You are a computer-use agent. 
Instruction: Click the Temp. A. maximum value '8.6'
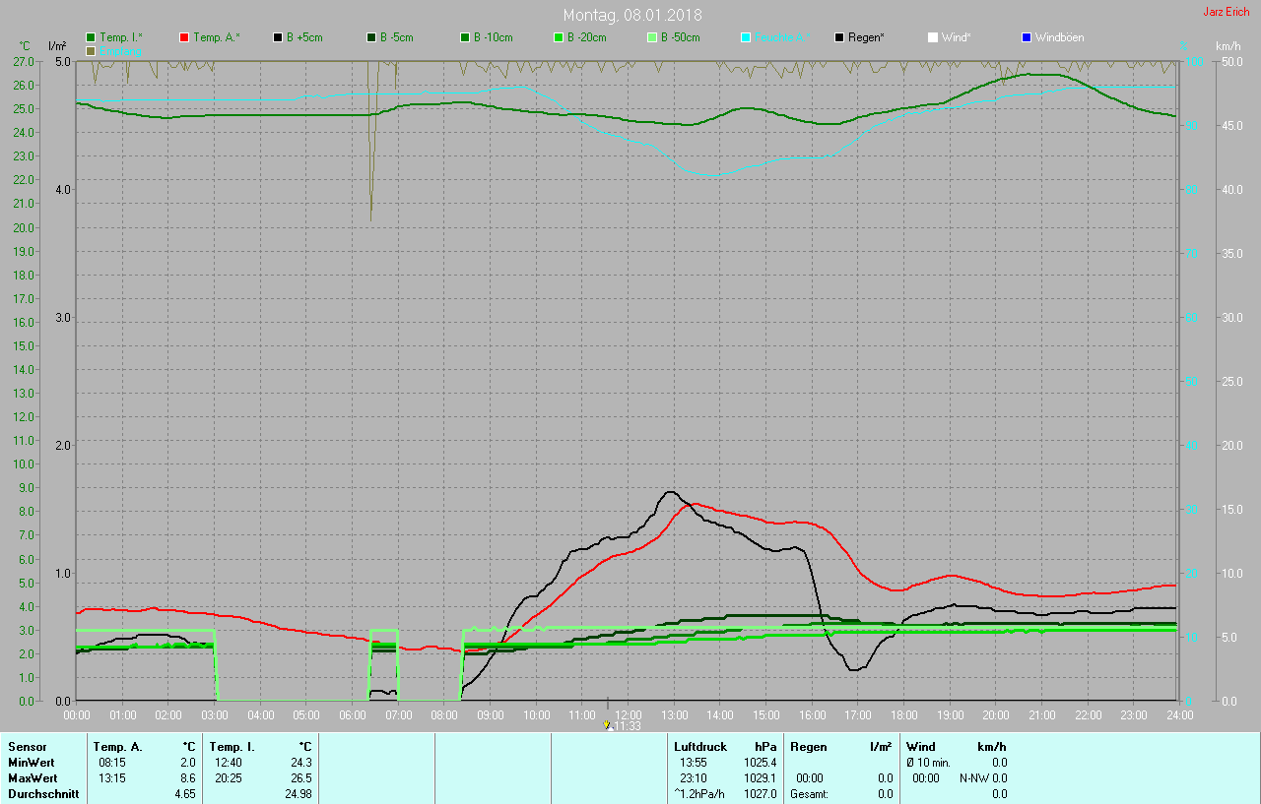(187, 778)
